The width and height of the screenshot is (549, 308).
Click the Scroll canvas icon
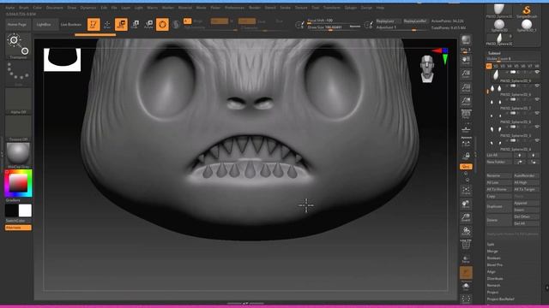click(466, 61)
